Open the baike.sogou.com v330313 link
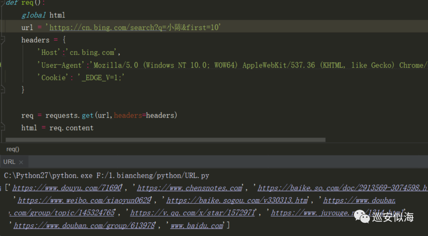This screenshot has height=236, width=428. coord(237,200)
